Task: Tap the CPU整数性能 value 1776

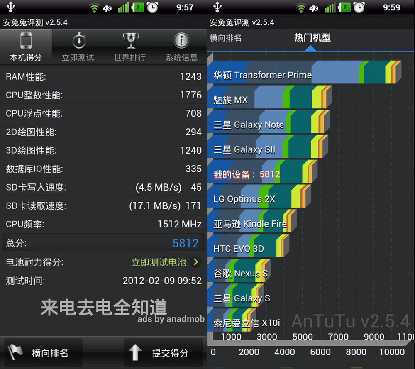Action: point(191,95)
